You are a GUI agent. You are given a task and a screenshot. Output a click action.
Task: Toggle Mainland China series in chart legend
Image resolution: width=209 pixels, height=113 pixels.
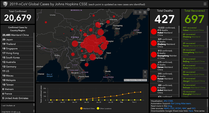87,109
